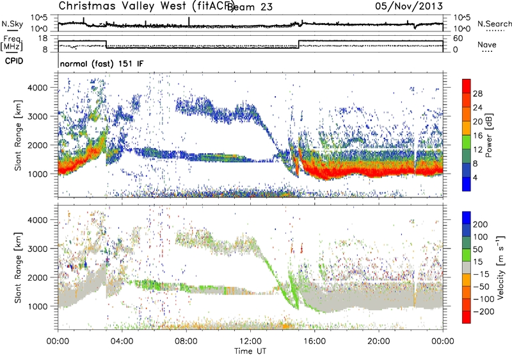Click the '2000' tick on the velocity panel
512x355 pixels.
tap(37, 277)
